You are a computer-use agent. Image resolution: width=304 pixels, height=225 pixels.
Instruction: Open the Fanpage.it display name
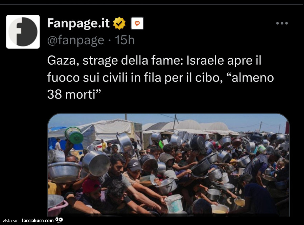coord(78,23)
